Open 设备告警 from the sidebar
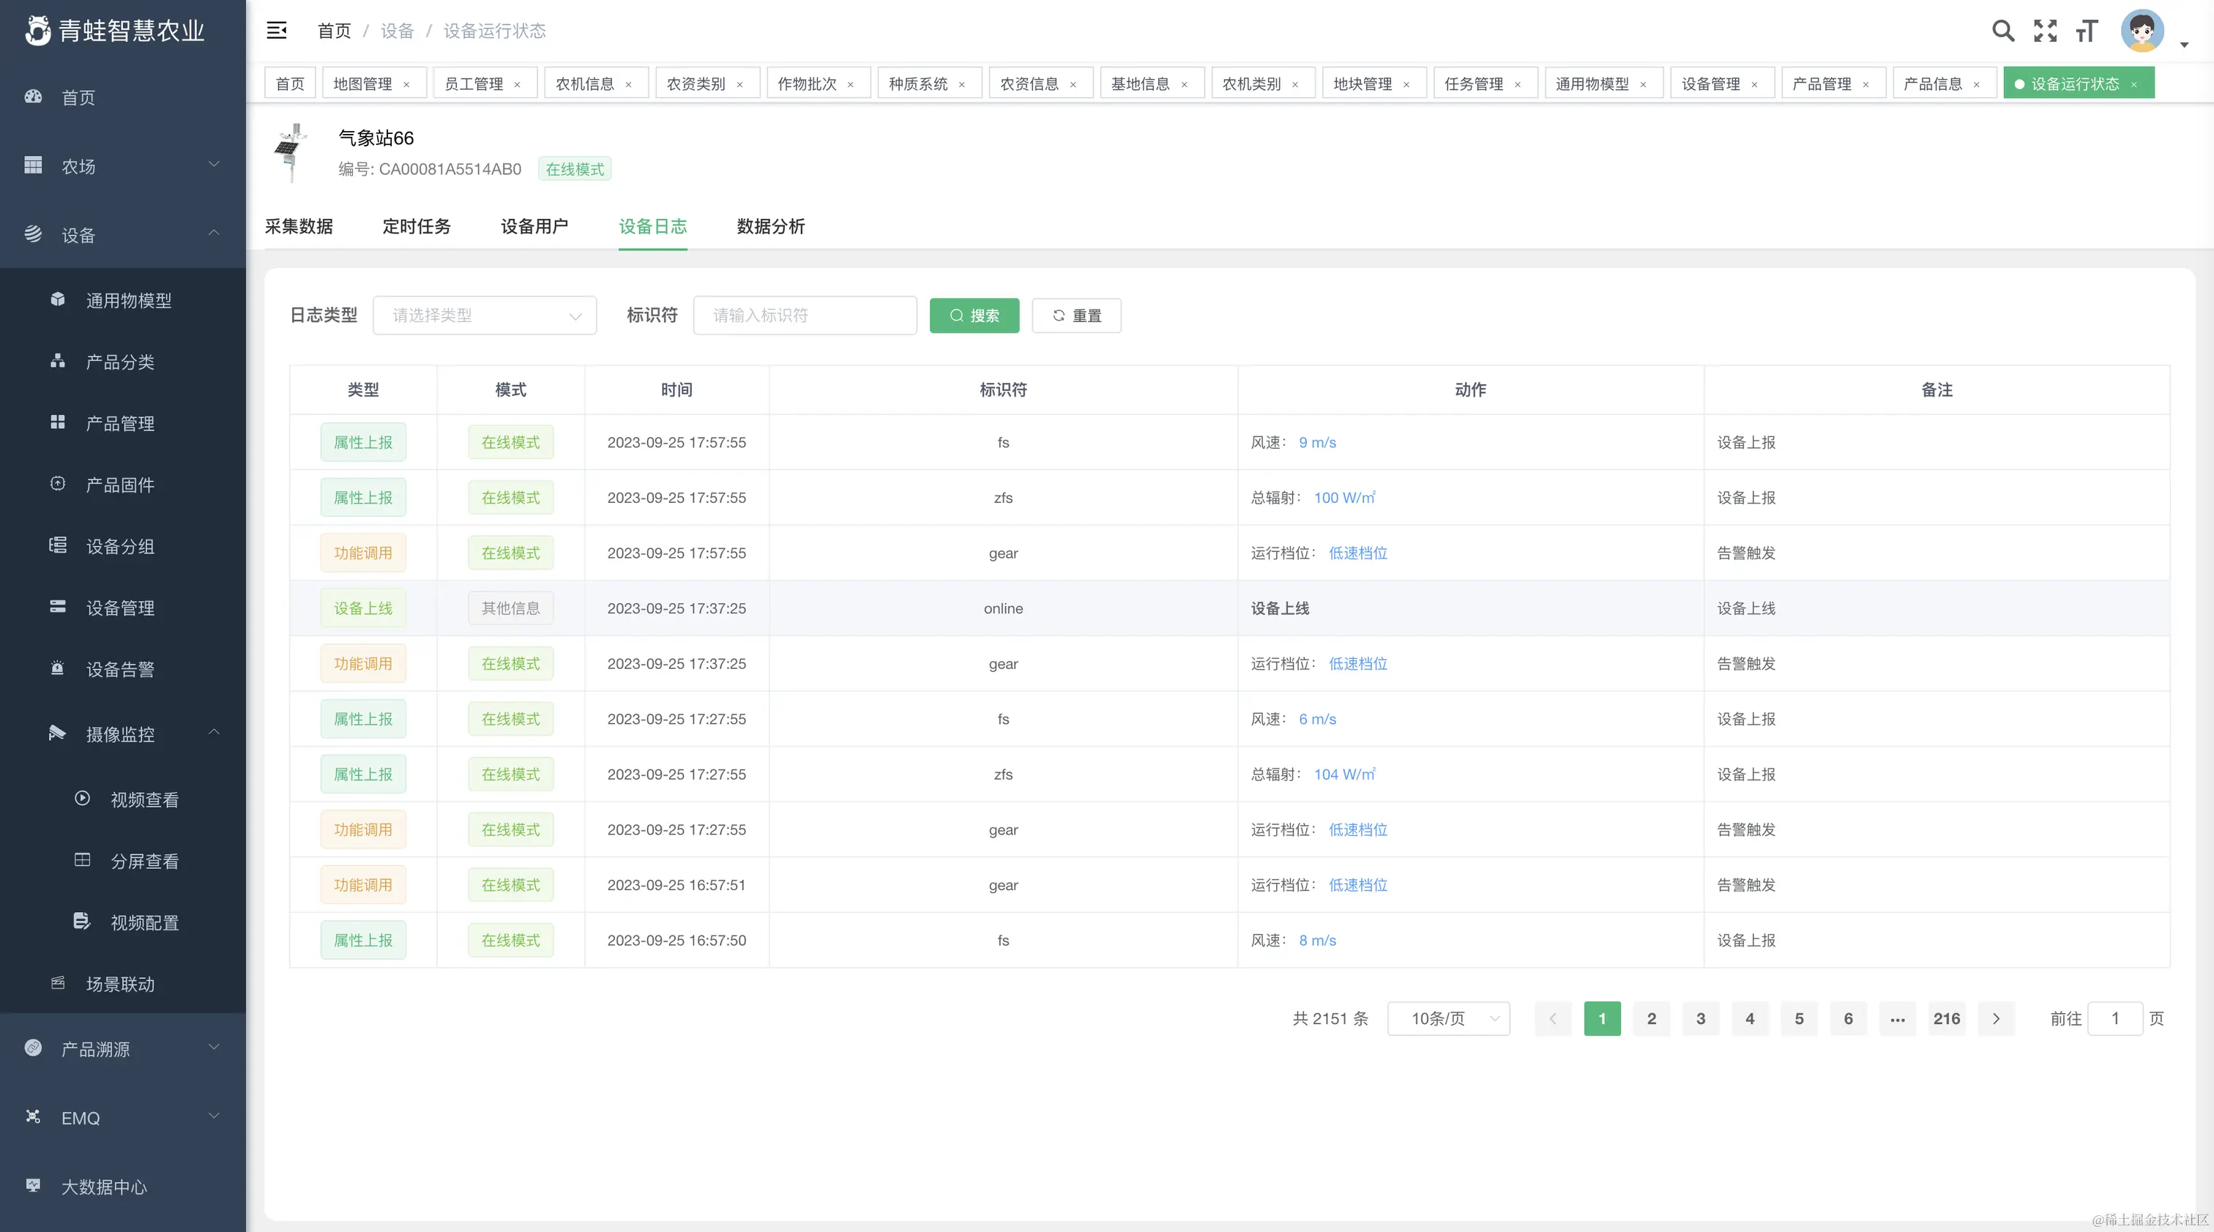Screen dimensions: 2214x1232 pos(120,669)
